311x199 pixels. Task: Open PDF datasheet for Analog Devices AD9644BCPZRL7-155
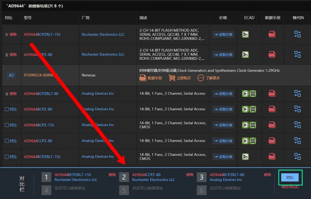(272, 156)
